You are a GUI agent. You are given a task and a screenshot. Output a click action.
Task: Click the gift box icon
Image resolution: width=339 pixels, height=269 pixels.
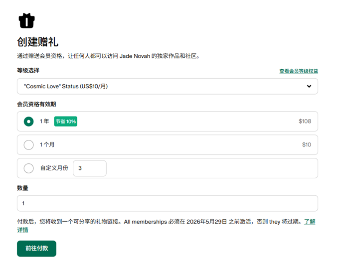coord(26,20)
